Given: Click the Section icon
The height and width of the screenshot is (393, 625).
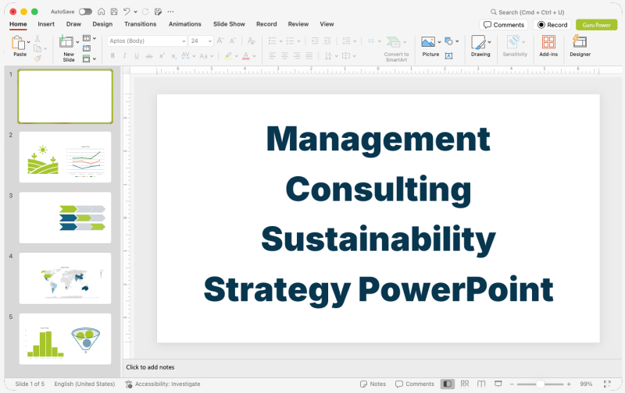Looking at the screenshot, I should pos(87,58).
